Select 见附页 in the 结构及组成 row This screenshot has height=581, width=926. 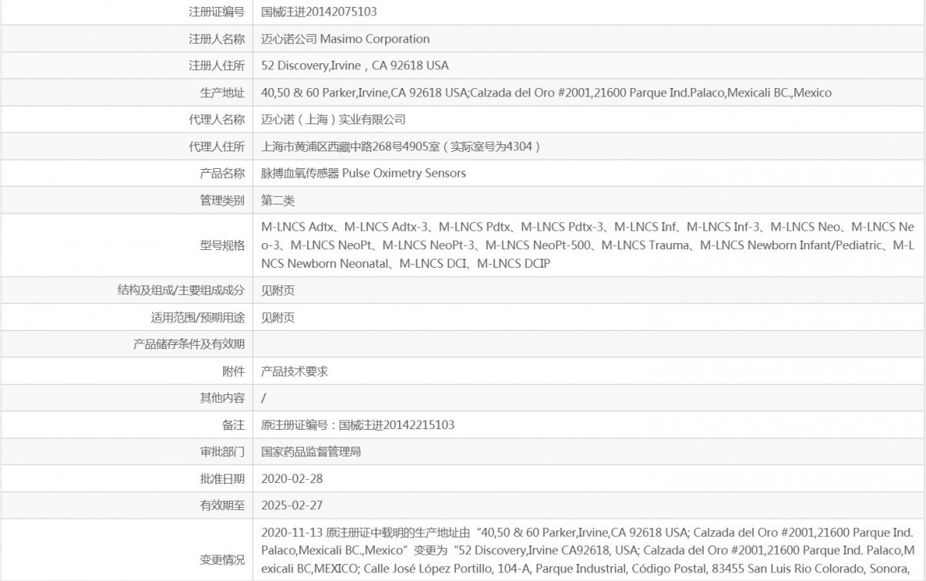tap(278, 290)
